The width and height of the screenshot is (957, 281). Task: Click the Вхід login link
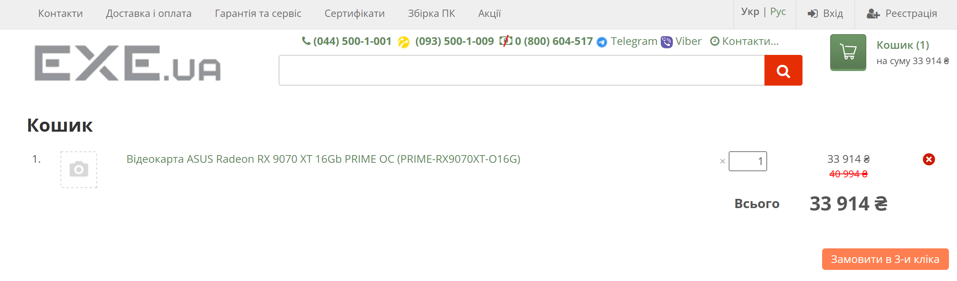(x=825, y=14)
